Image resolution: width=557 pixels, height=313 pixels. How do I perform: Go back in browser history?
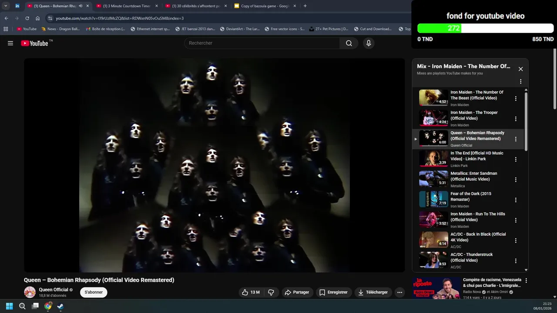6,18
